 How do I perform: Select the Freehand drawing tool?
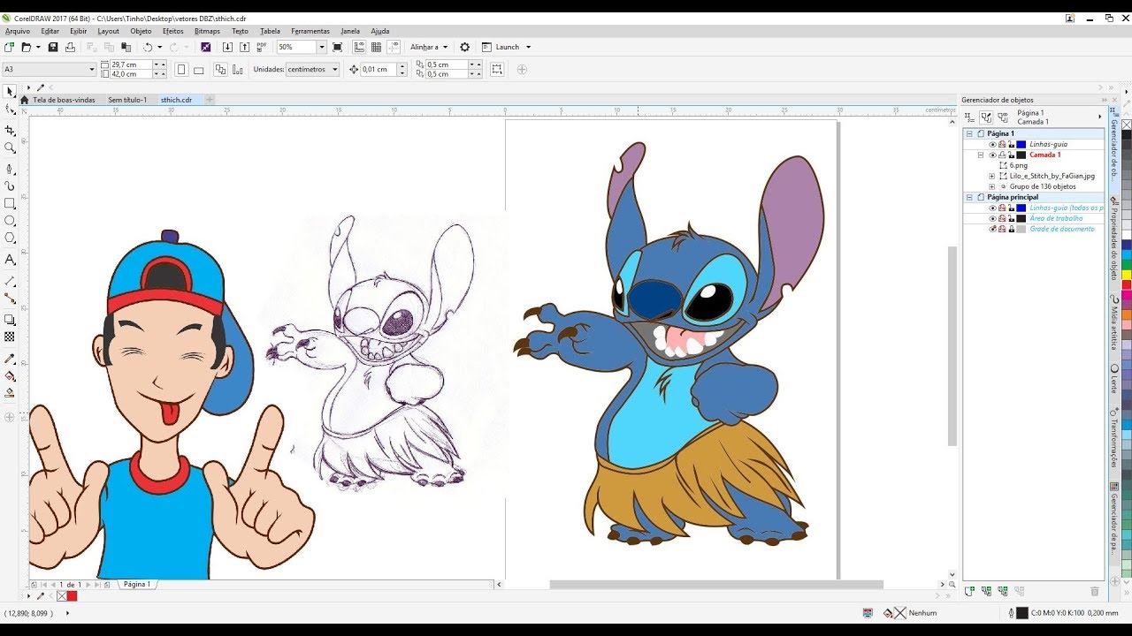click(10, 168)
